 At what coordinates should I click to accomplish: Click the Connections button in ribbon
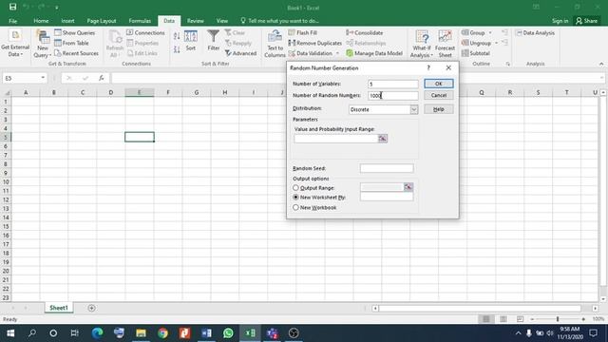click(145, 33)
